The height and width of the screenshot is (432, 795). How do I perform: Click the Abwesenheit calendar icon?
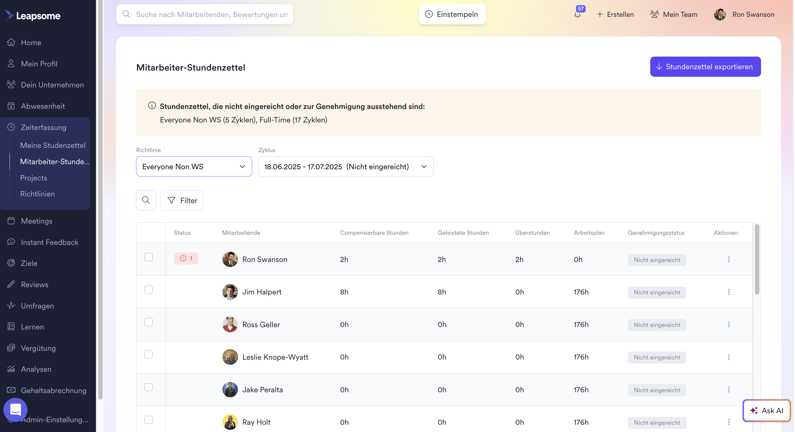point(11,106)
